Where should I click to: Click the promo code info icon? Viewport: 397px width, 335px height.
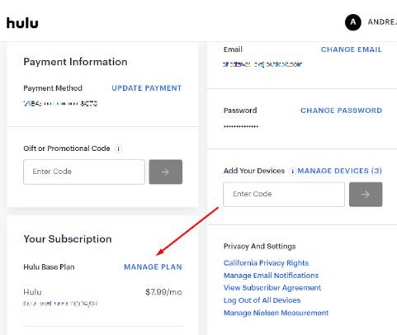pyautogui.click(x=118, y=149)
